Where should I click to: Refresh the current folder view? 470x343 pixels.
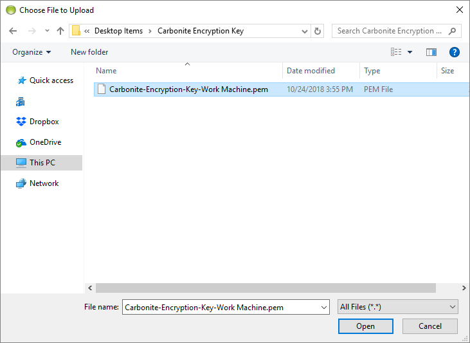[x=318, y=31]
